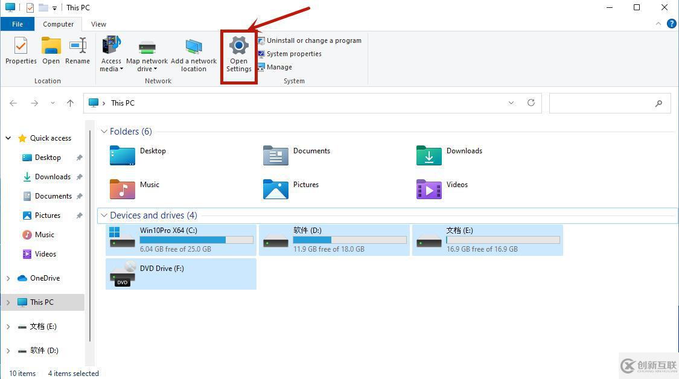
Task: Open Settings from the System group
Action: tap(238, 54)
